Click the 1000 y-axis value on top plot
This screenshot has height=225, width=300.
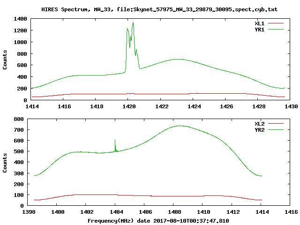pyautogui.click(x=20, y=42)
